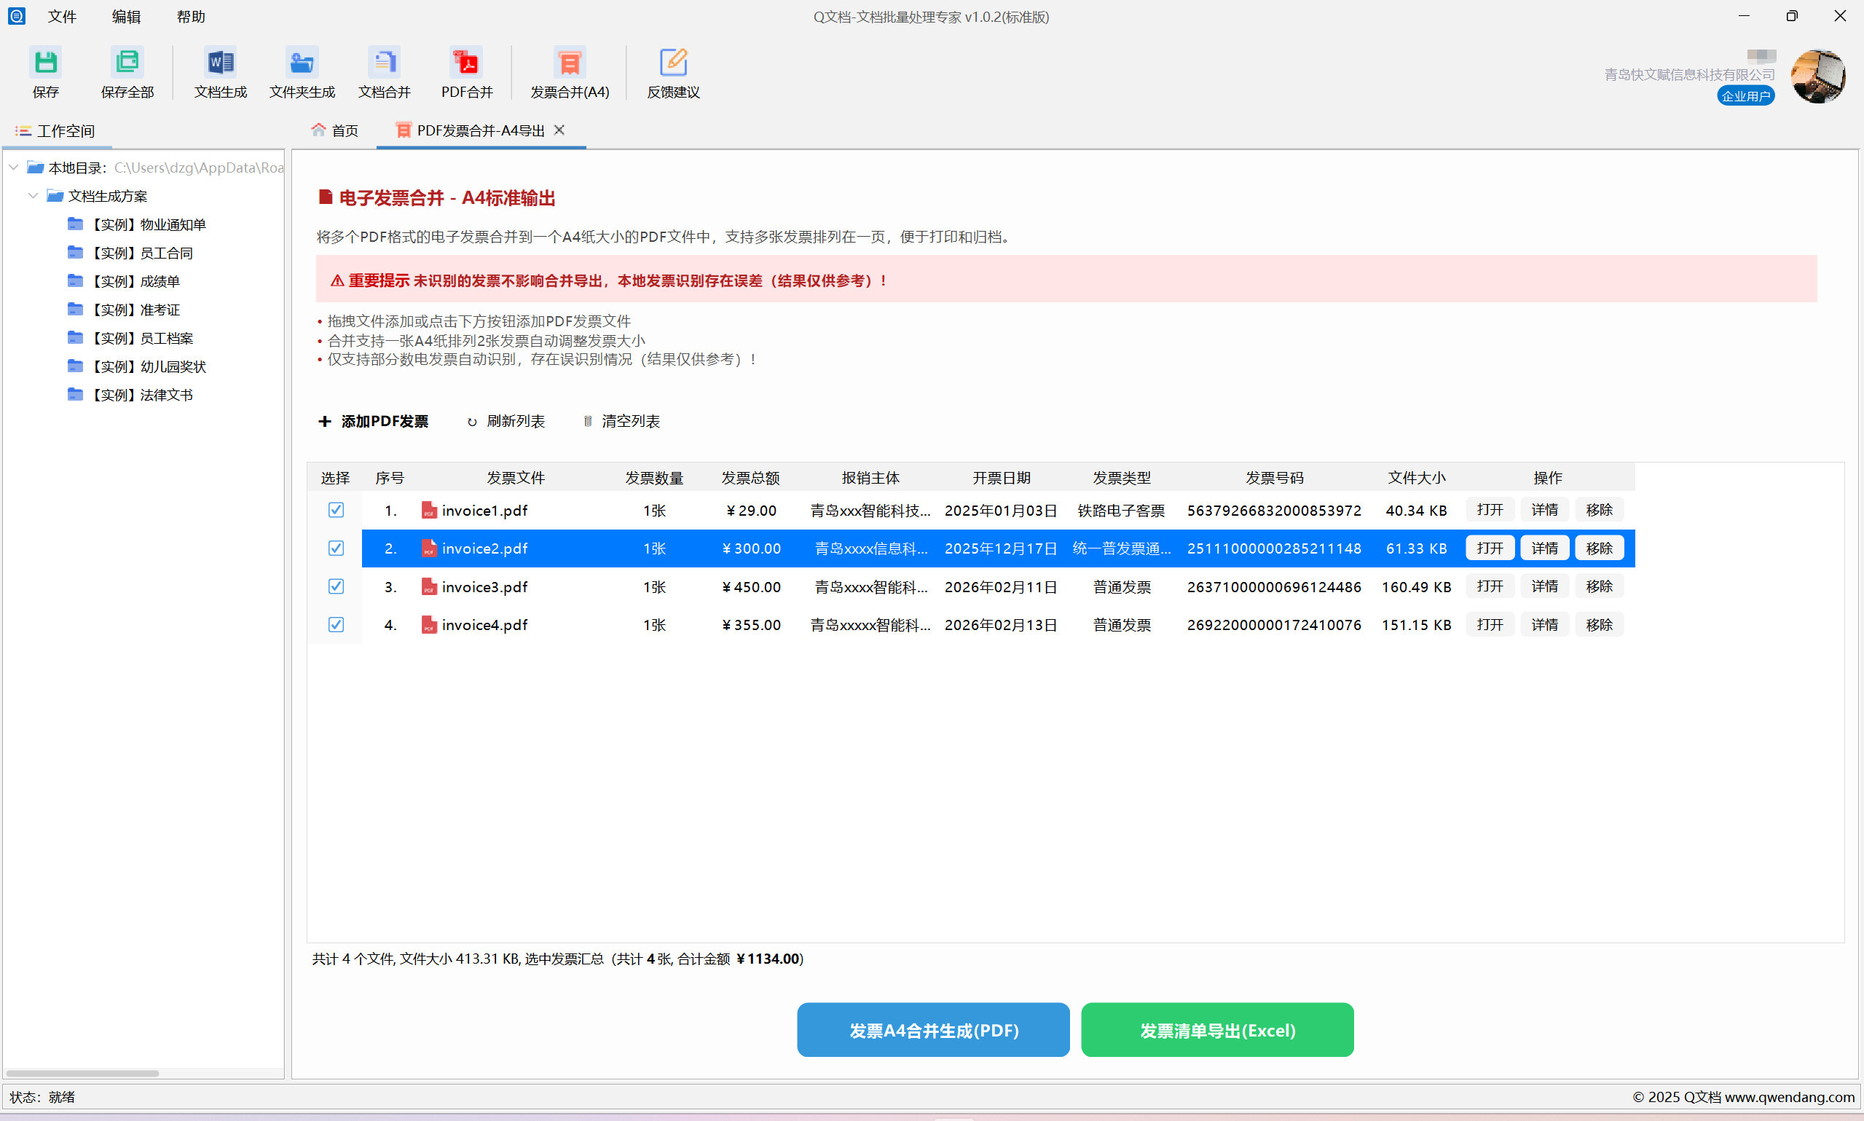Viewport: 1864px width, 1121px height.
Task: Deselect the invoice4.pdf row checkbox
Action: [x=336, y=625]
